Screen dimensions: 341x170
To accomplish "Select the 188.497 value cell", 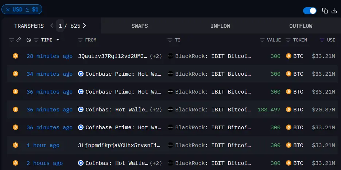I will click(269, 110).
